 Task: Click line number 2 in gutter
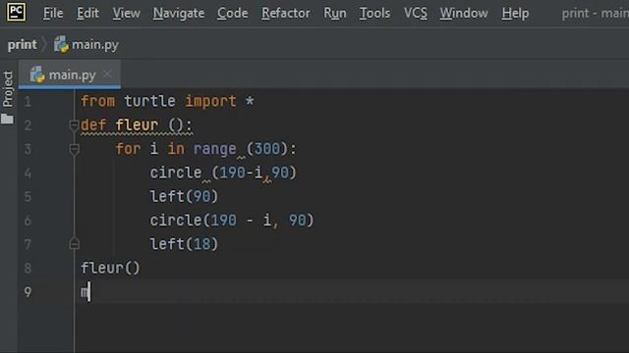click(x=28, y=126)
